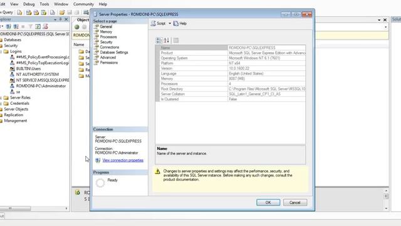Select the Permissions page
Screen dimensions: 401x226
[x=108, y=63]
